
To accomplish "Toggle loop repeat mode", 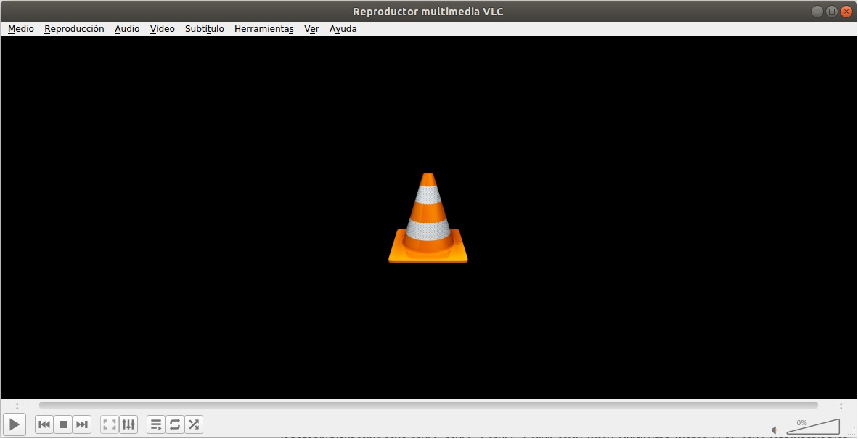I will click(174, 424).
